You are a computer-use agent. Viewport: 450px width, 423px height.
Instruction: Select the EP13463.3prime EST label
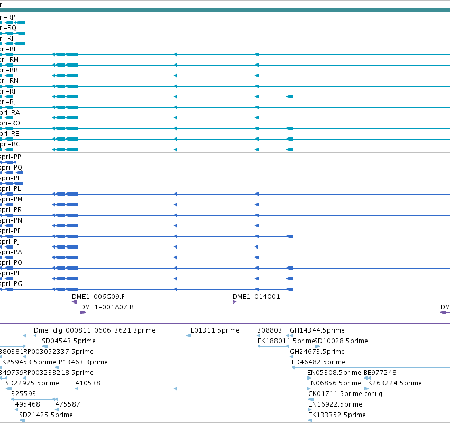pyautogui.click(x=81, y=362)
